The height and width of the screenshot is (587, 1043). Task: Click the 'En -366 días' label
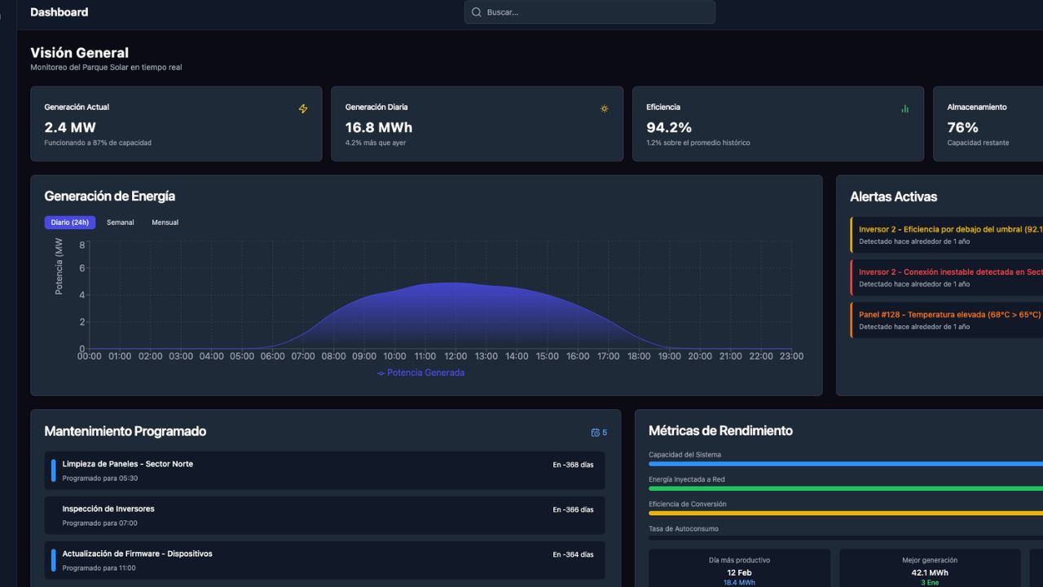click(x=573, y=510)
